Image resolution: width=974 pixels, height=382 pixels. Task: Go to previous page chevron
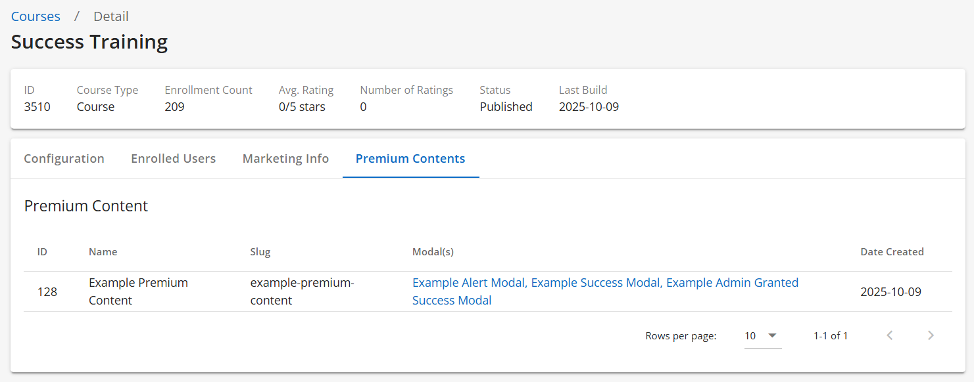890,335
